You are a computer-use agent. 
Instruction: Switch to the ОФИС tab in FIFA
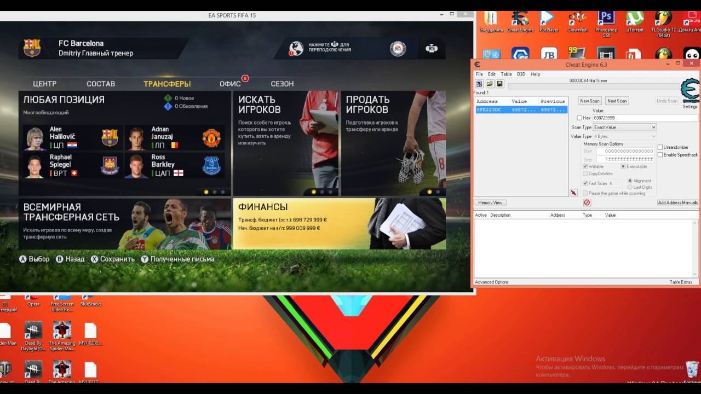tap(230, 84)
